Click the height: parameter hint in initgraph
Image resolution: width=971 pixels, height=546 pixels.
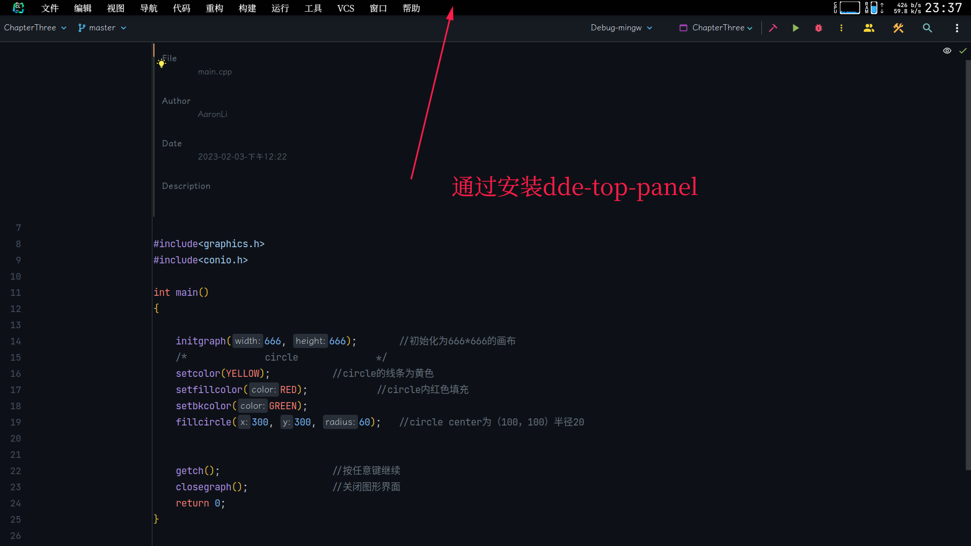click(x=310, y=341)
